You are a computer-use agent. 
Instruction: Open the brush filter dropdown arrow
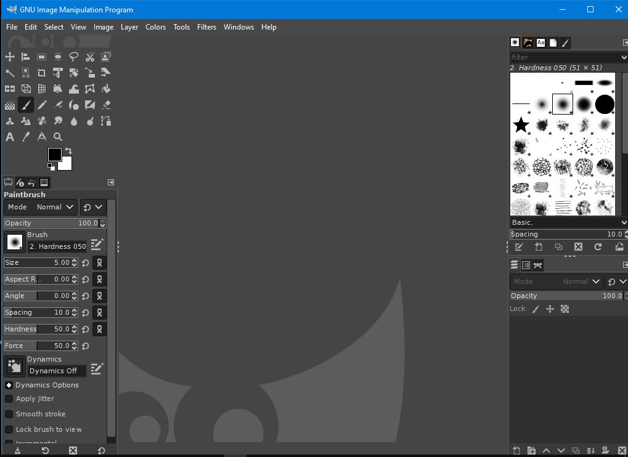pyautogui.click(x=624, y=57)
